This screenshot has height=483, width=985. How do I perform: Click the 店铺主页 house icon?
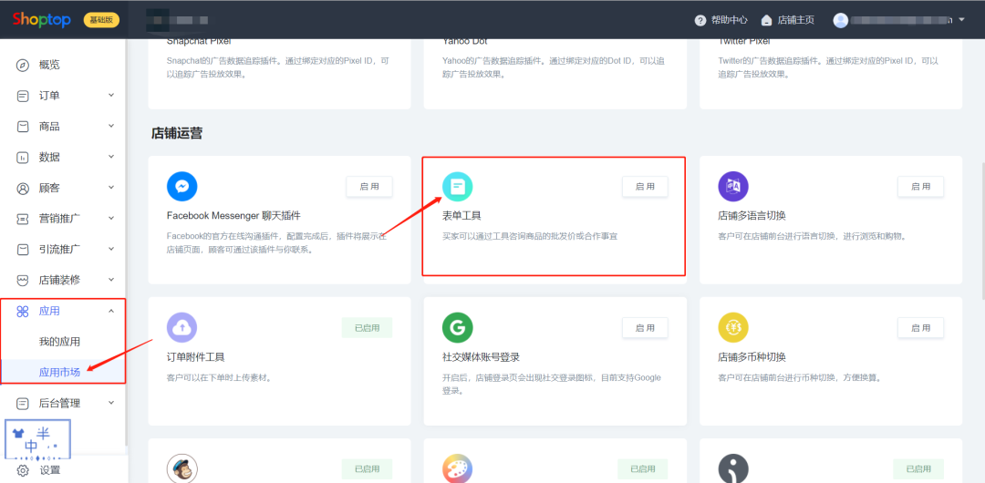click(x=766, y=20)
